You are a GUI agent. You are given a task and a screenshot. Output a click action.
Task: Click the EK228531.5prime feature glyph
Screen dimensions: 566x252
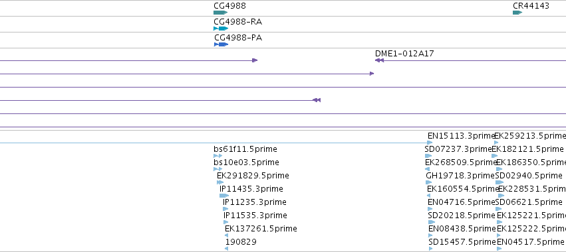tap(501, 196)
